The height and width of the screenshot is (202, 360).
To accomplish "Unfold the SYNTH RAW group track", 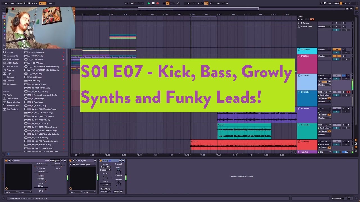I will 299,27.
